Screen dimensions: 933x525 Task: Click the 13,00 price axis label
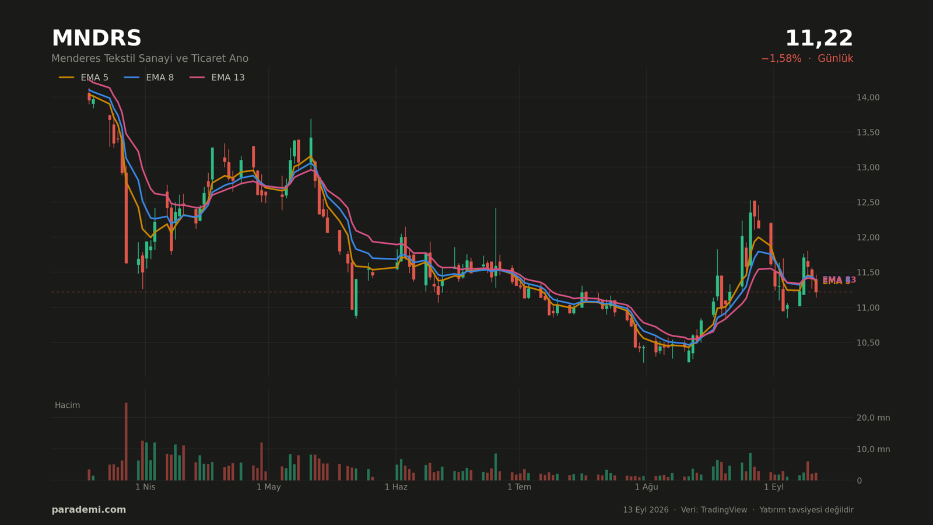868,167
